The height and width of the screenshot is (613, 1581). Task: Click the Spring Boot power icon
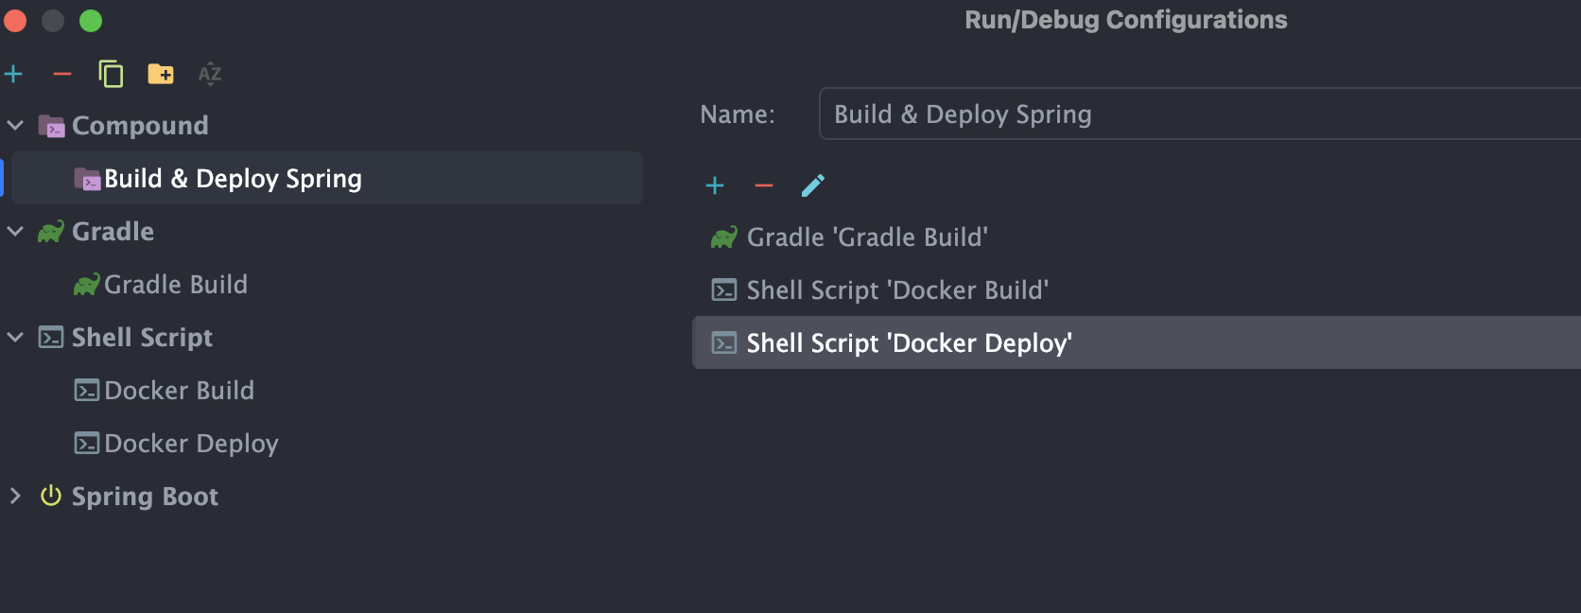coord(51,496)
